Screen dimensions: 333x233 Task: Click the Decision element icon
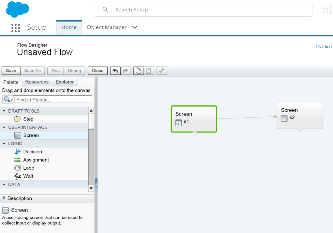17,152
